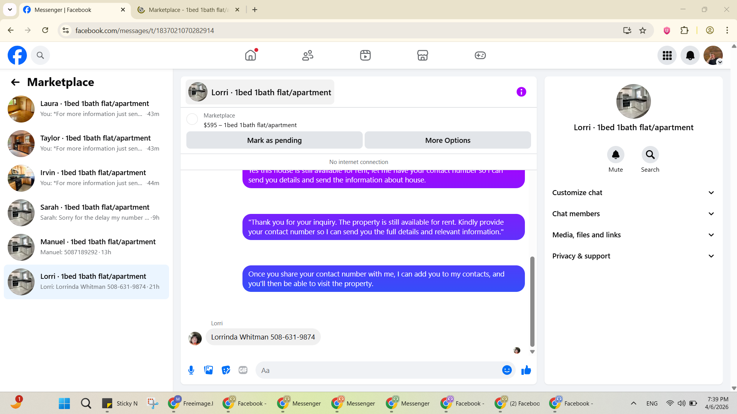
Task: Open the Gaming controller icon
Action: 480,55
